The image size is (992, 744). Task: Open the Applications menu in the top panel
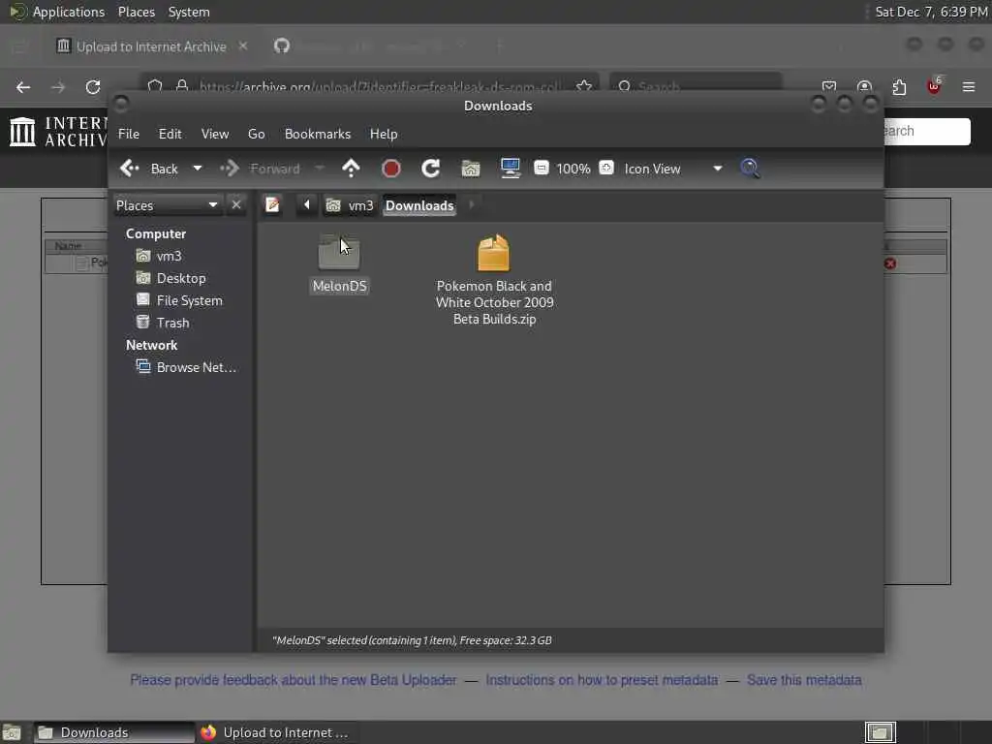(x=68, y=12)
